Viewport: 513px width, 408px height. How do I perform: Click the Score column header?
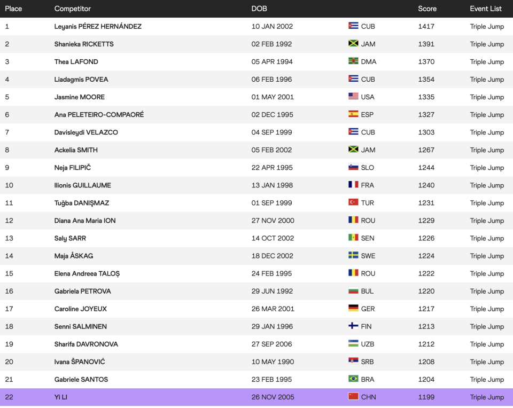(x=427, y=9)
